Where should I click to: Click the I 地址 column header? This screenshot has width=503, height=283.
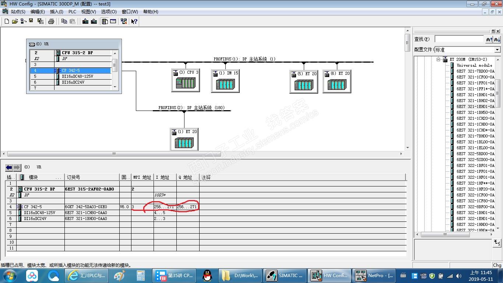165,177
